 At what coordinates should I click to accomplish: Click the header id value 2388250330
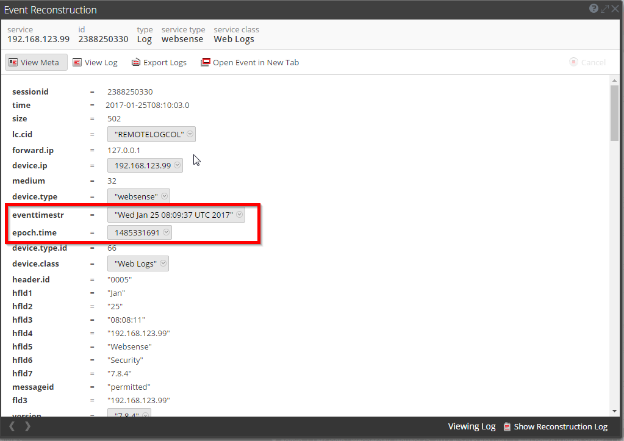pyautogui.click(x=103, y=39)
